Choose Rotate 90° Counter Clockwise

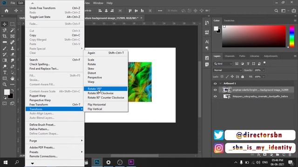tap(106, 98)
